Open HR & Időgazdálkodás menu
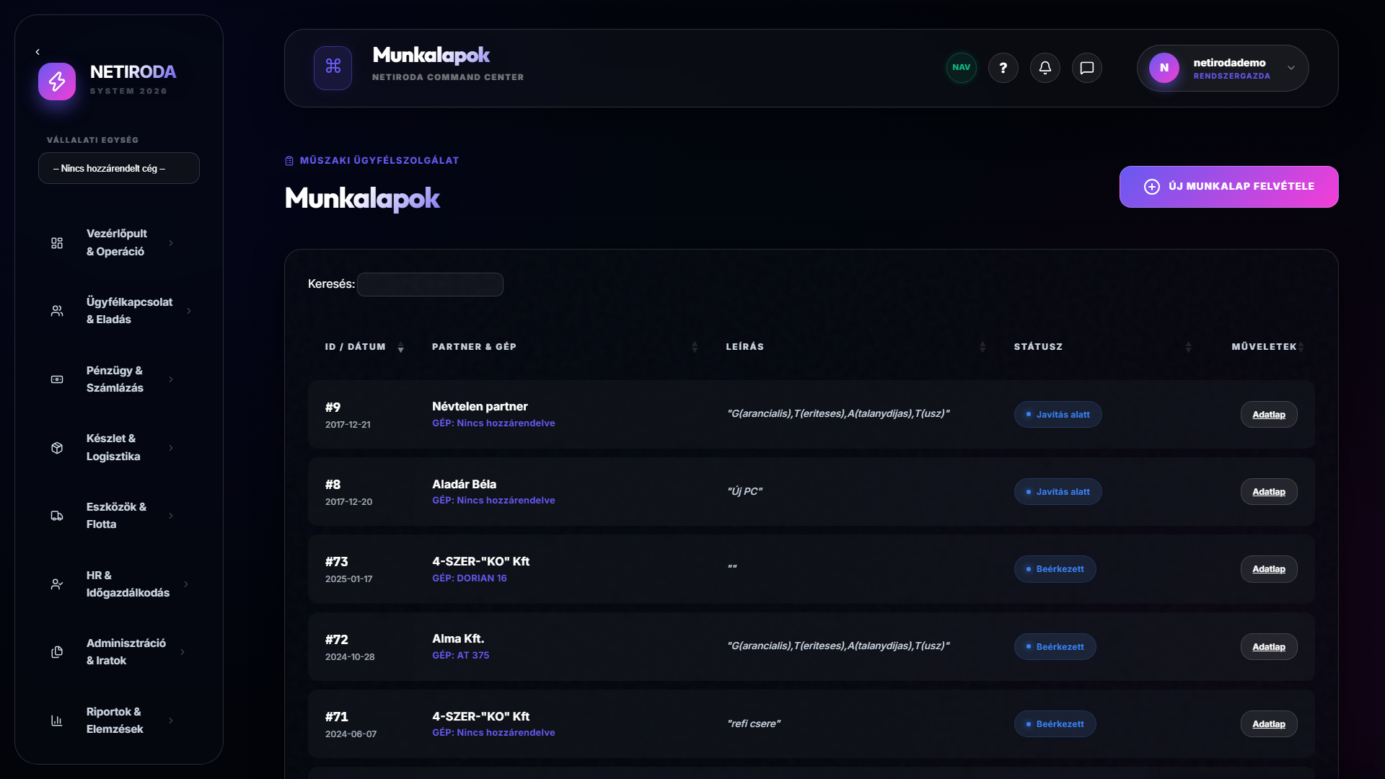 tap(119, 584)
